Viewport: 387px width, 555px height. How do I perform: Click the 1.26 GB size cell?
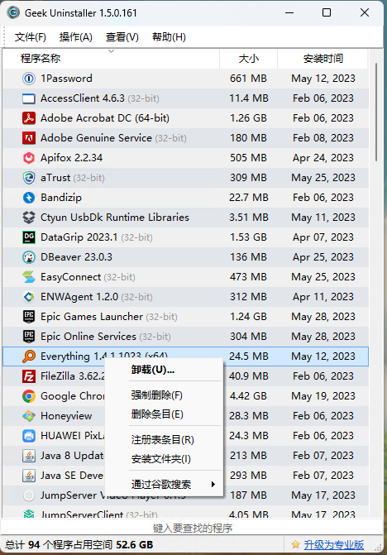[x=248, y=118]
